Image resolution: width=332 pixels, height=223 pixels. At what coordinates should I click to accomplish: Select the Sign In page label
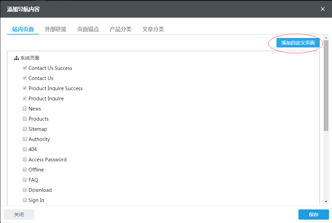[36, 200]
